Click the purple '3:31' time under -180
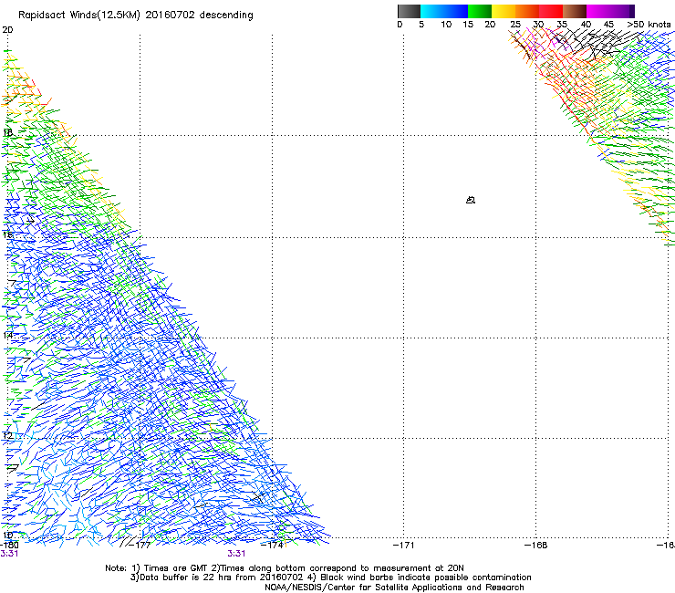675x593 pixels. point(9,554)
